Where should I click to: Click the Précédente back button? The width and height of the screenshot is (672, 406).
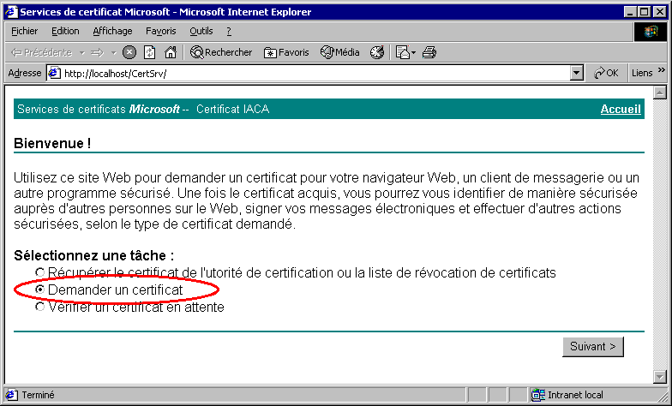click(x=41, y=52)
